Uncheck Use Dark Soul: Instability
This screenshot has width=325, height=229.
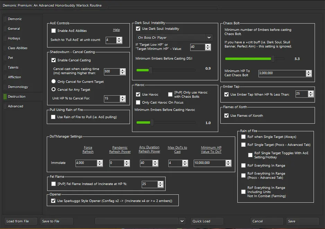[x=138, y=29]
